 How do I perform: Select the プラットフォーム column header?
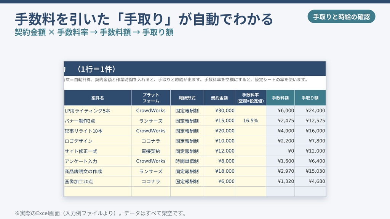[x=151, y=98]
